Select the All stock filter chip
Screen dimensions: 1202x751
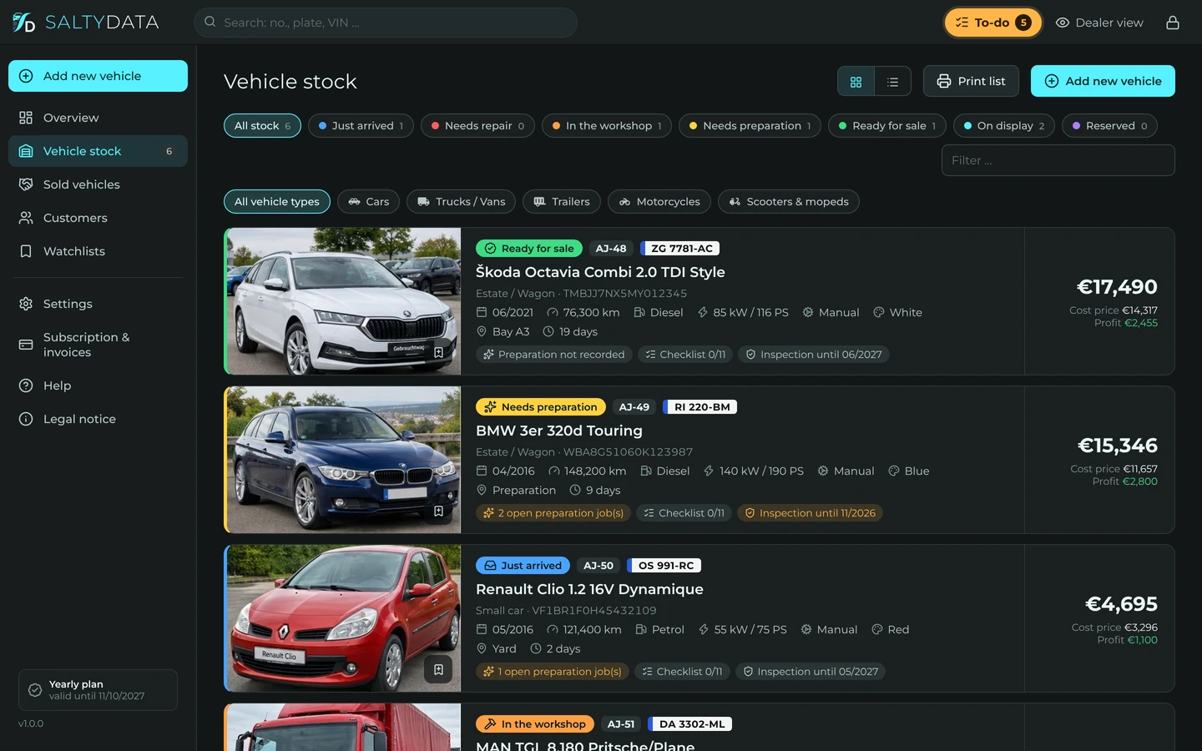262,126
